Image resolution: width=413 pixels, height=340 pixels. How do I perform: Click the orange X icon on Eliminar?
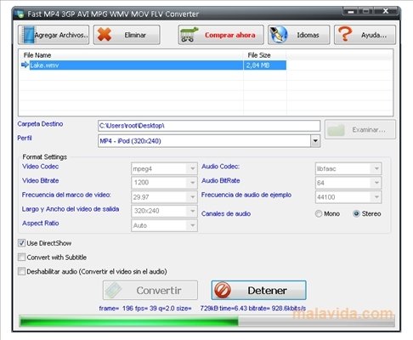pos(105,35)
